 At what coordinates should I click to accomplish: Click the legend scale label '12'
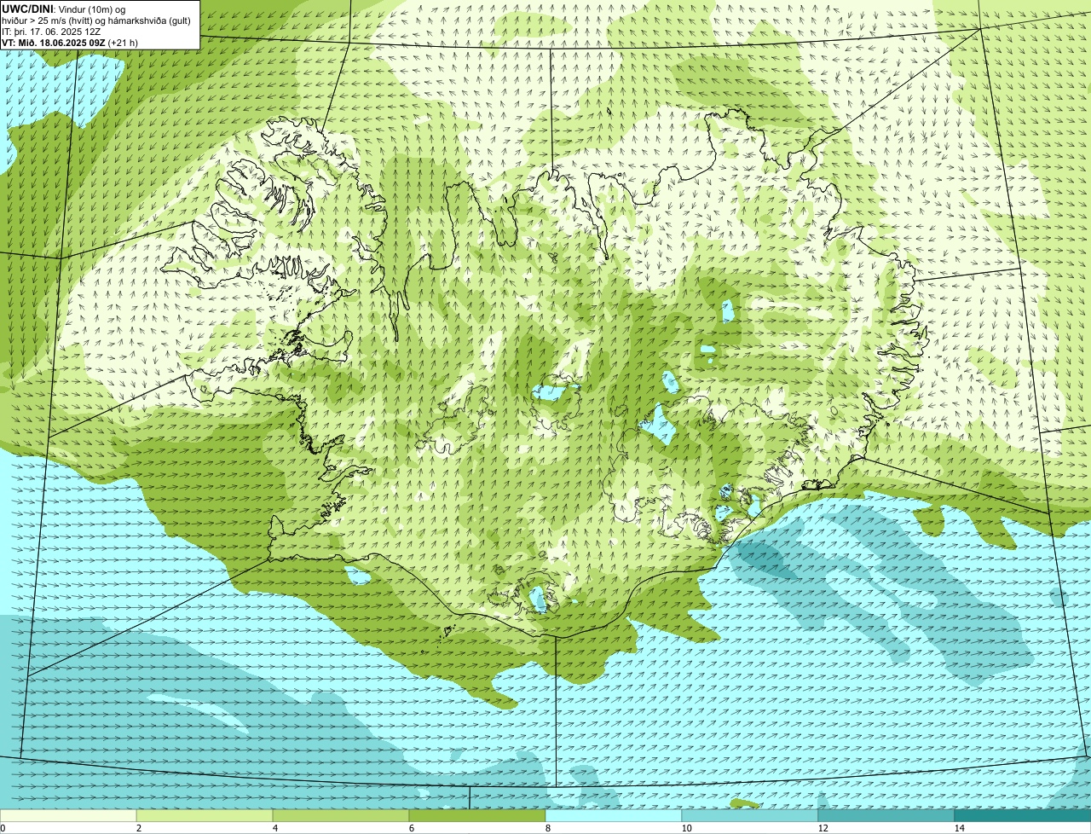(823, 828)
